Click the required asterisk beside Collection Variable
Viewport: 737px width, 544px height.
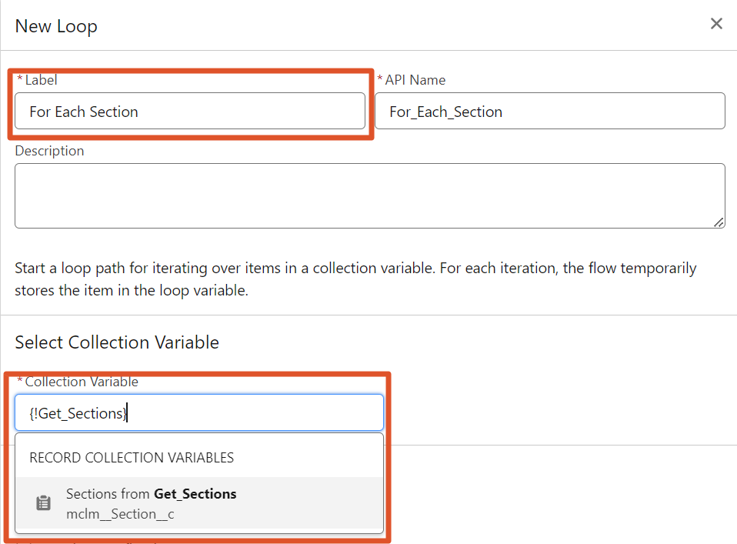tap(19, 381)
